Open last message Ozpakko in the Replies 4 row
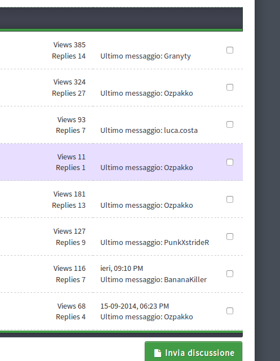280x361 pixels. (x=146, y=317)
